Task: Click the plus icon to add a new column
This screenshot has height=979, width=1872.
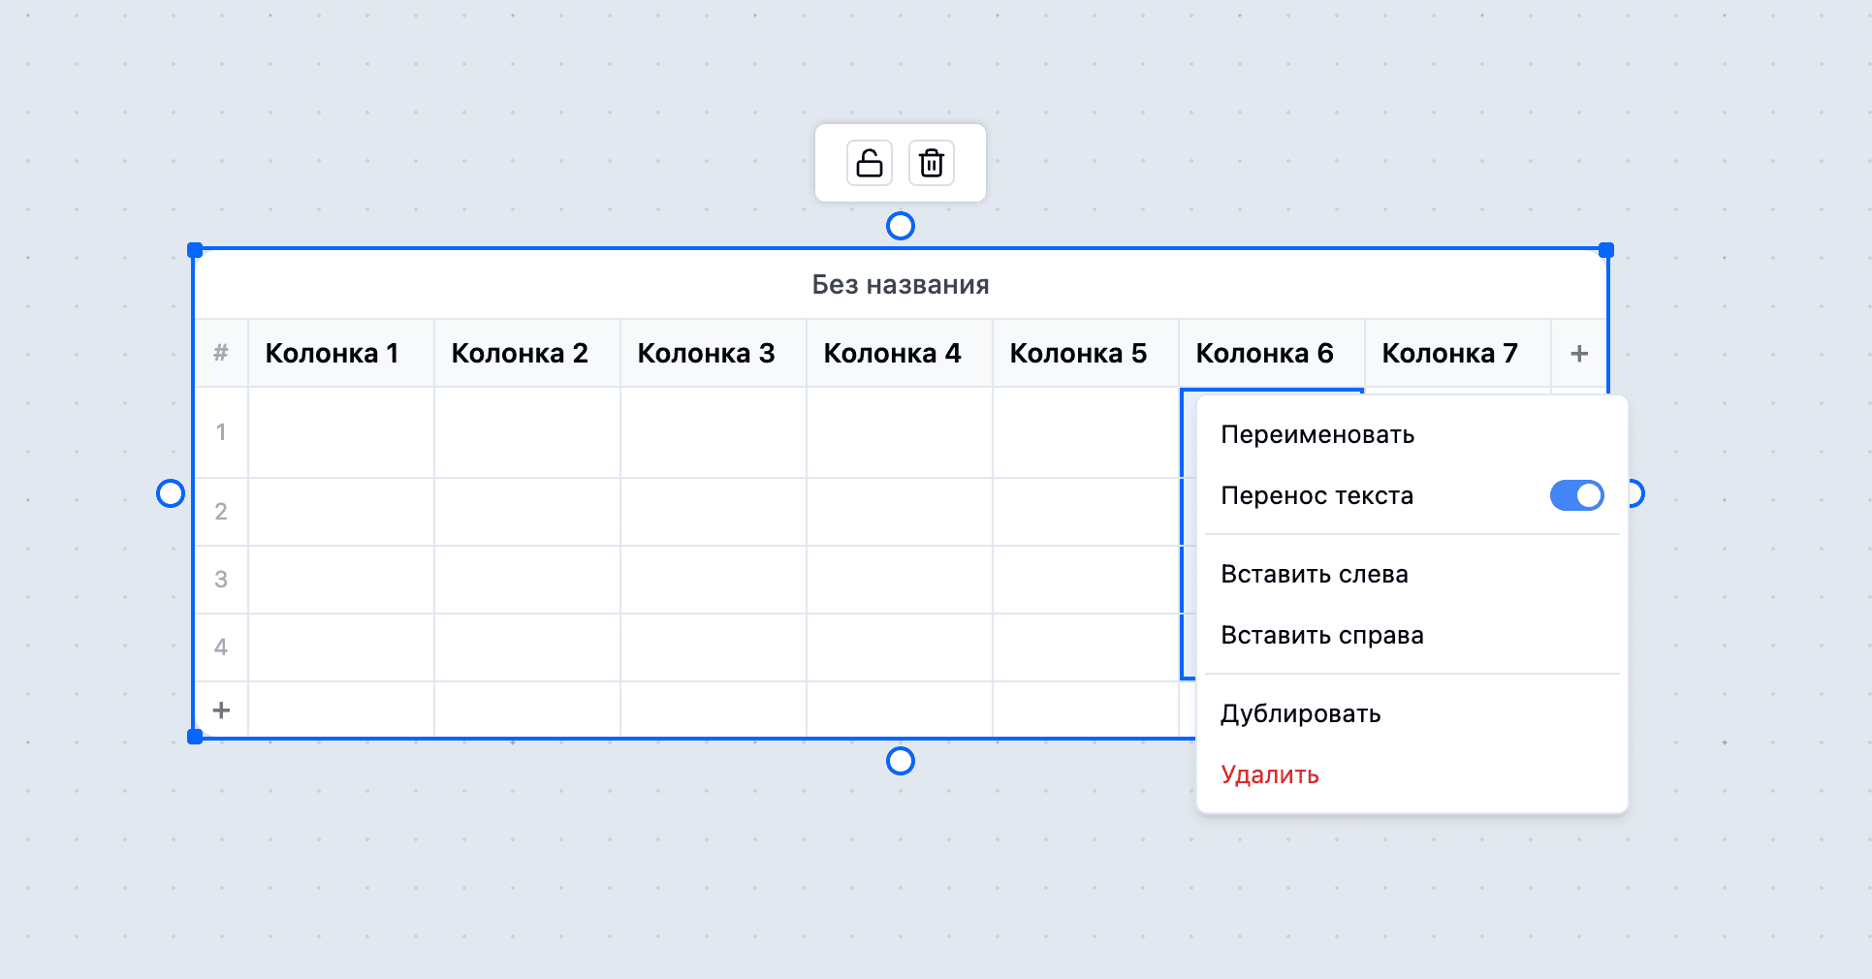Action: (x=1579, y=353)
